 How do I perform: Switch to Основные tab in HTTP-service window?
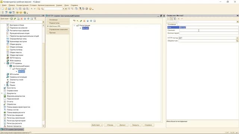click(x=58, y=20)
